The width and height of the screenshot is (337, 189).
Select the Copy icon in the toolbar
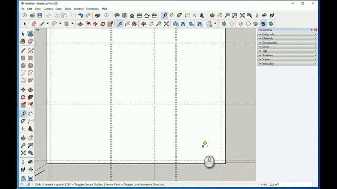click(x=56, y=15)
